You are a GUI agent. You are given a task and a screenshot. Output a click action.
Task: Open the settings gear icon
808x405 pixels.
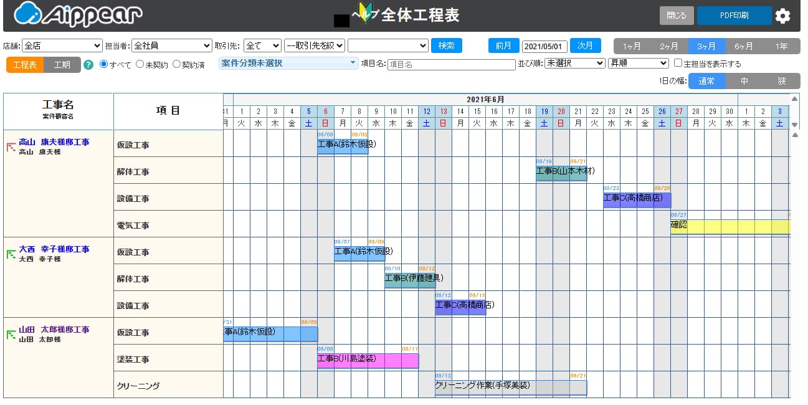[782, 16]
